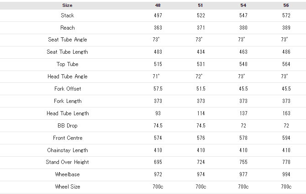306x194 pixels.
Task: Click the Head Tube Angle label
Action: tap(68, 77)
